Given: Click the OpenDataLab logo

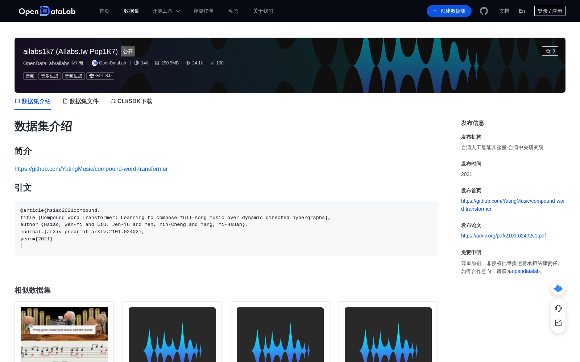Looking at the screenshot, I should pyautogui.click(x=47, y=11).
